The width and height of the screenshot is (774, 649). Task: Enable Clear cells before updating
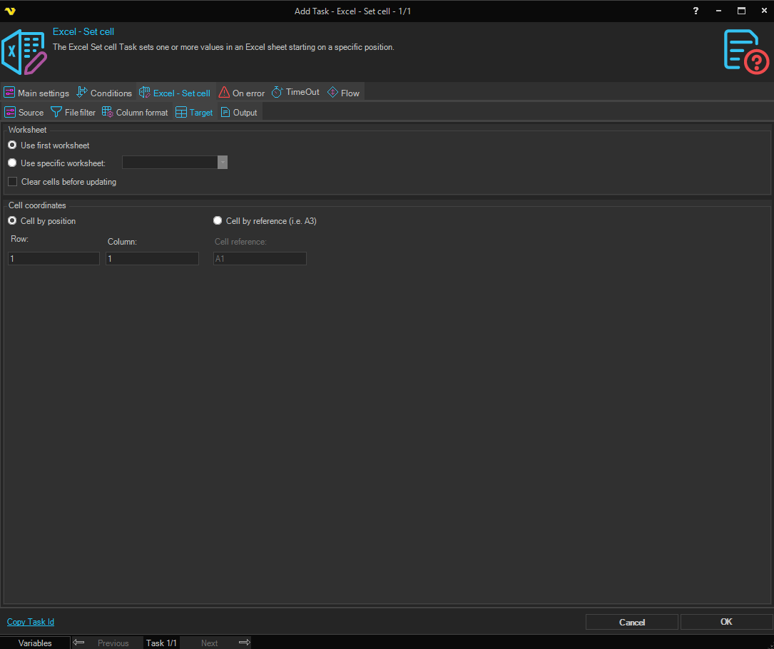[x=13, y=182]
